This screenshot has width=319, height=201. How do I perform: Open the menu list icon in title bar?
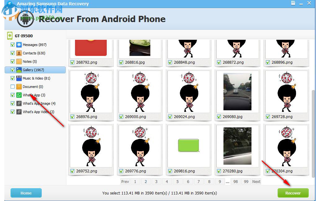[x=293, y=3]
